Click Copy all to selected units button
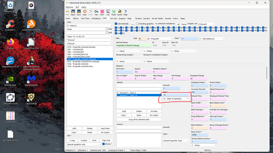Viewport: 273px width, 153px height. 139,119
